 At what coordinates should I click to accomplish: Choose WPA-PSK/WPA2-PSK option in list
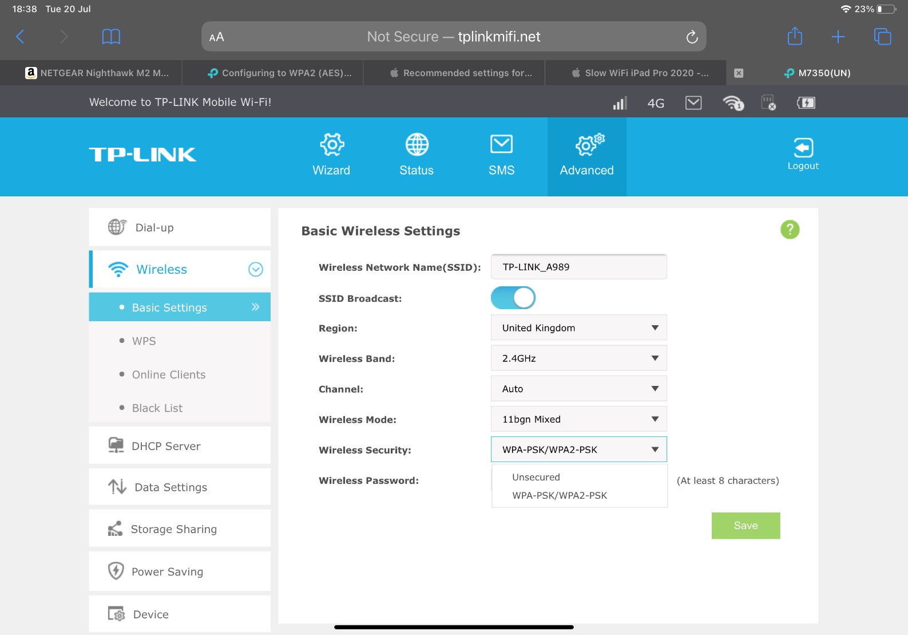point(580,496)
